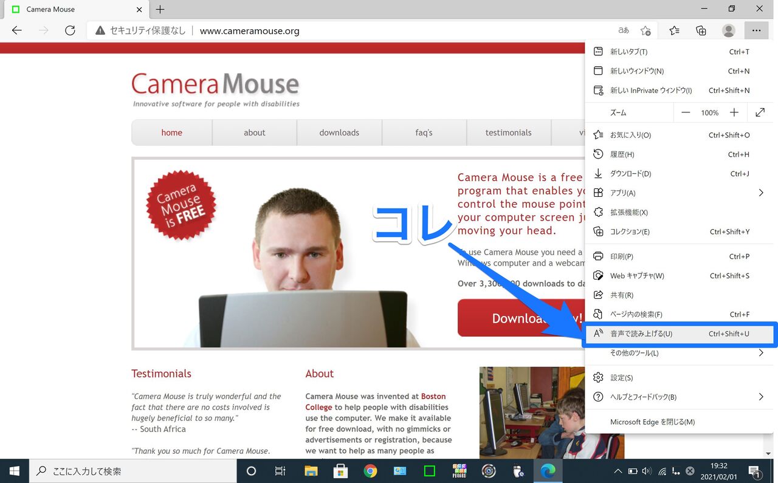This screenshot has width=778, height=483.
Task: Click the translate icon in address bar
Action: point(624,30)
